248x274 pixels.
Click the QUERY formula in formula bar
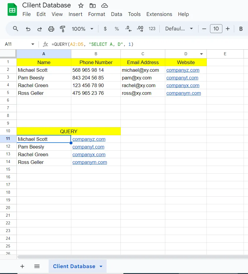pyautogui.click(x=92, y=44)
